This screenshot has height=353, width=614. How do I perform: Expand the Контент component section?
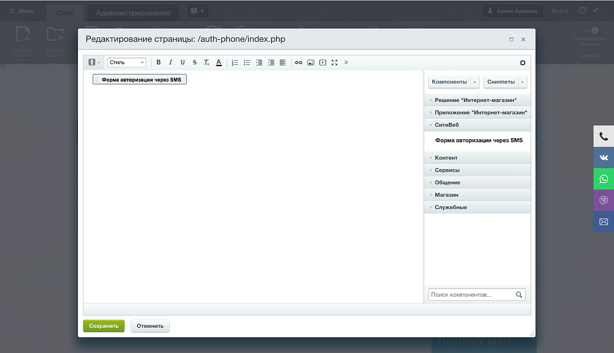(446, 158)
